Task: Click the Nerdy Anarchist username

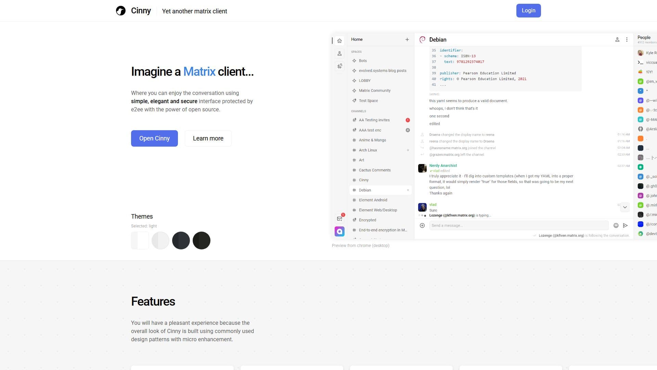Action: tap(443, 165)
